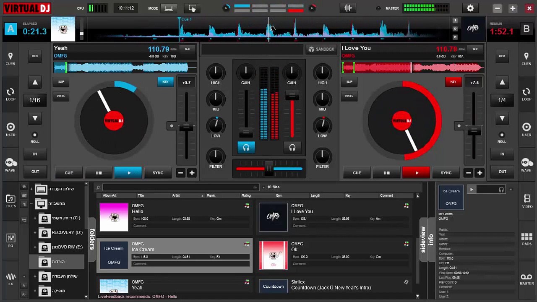The image size is (537, 302).
Task: Click right deck SYNC button
Action: (446, 173)
